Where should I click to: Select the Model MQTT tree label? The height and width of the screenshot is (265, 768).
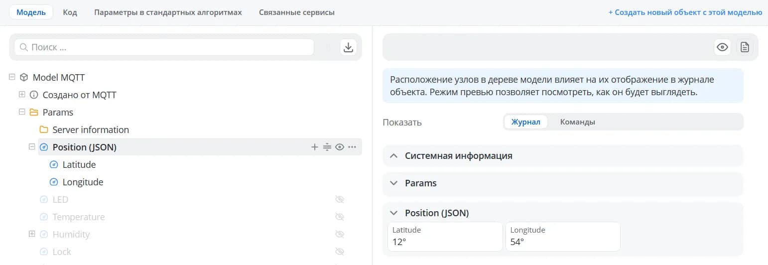click(x=59, y=78)
